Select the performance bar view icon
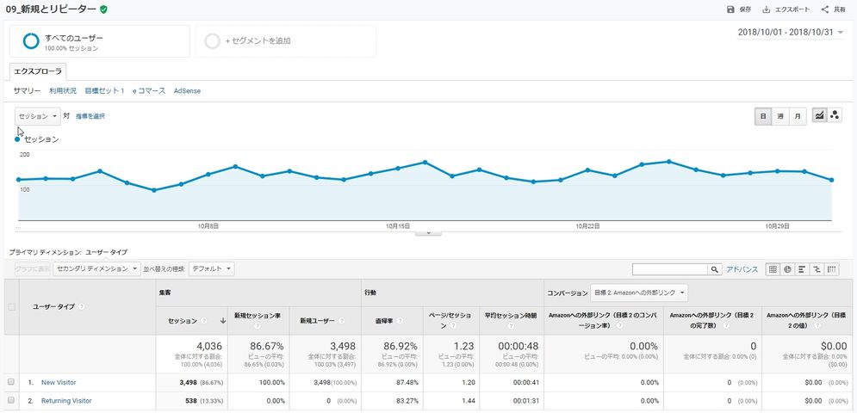 coord(803,269)
